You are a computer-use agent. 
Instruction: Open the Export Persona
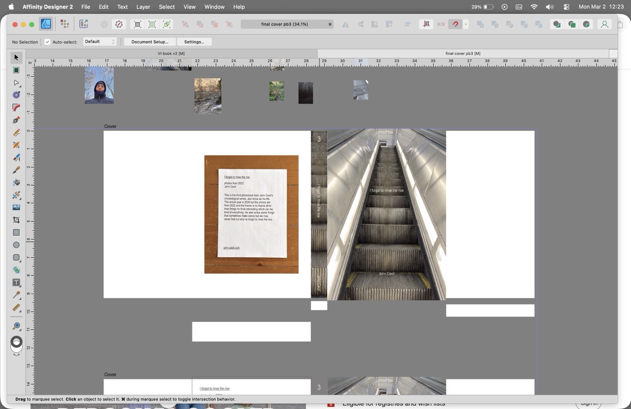pos(83,24)
